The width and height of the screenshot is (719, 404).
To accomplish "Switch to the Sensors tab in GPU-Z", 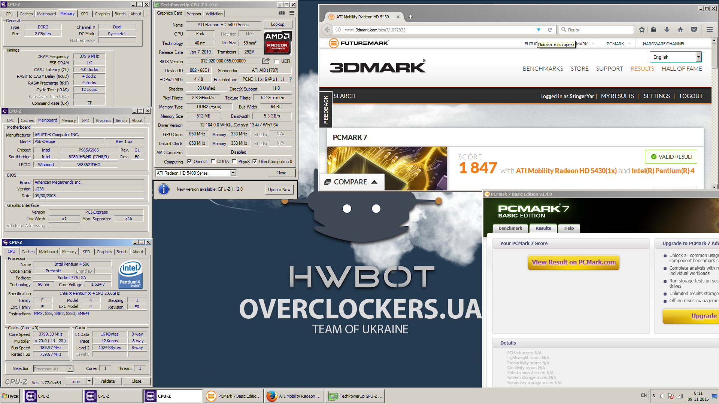I will point(194,13).
